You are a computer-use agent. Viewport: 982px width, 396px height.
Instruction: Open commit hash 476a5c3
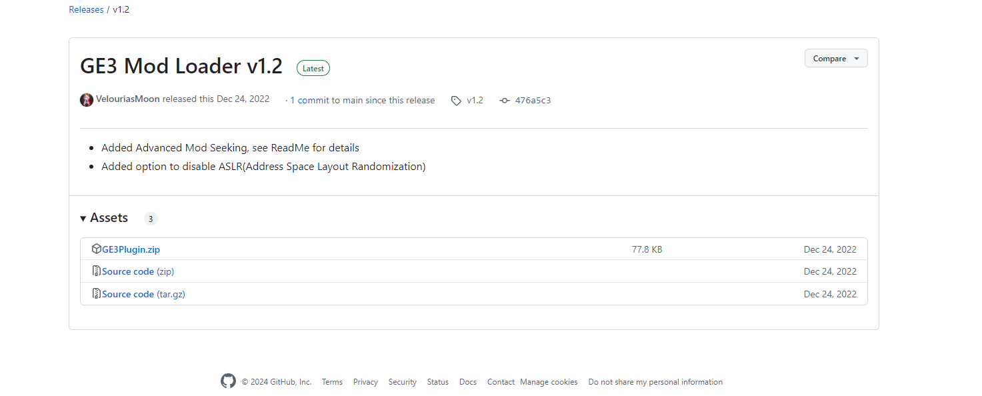[533, 101]
